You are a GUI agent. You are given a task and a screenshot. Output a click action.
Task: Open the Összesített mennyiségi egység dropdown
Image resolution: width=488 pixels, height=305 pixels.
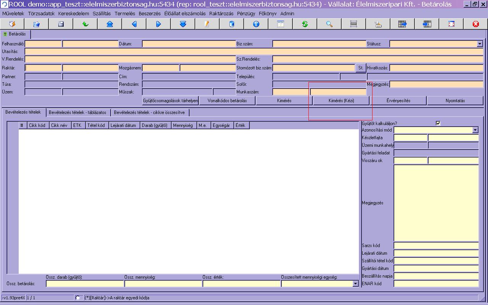pyautogui.click(x=355, y=284)
